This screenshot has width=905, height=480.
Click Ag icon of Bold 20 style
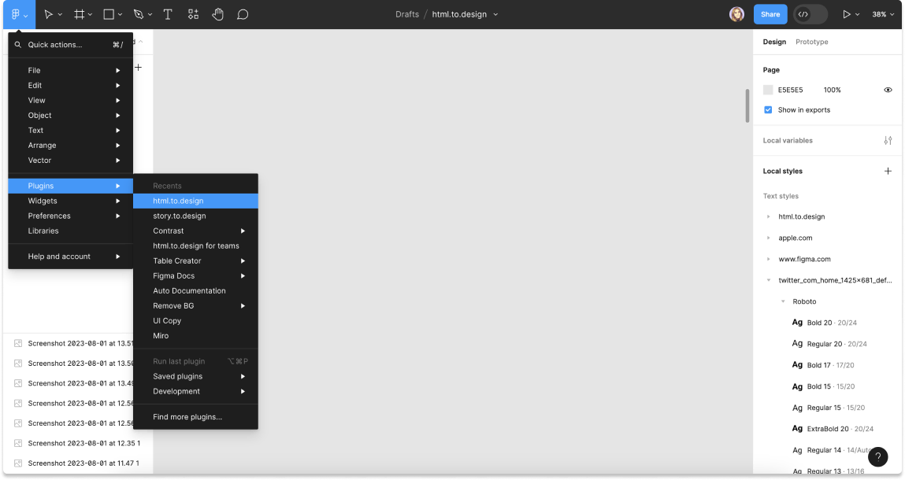pyautogui.click(x=797, y=323)
